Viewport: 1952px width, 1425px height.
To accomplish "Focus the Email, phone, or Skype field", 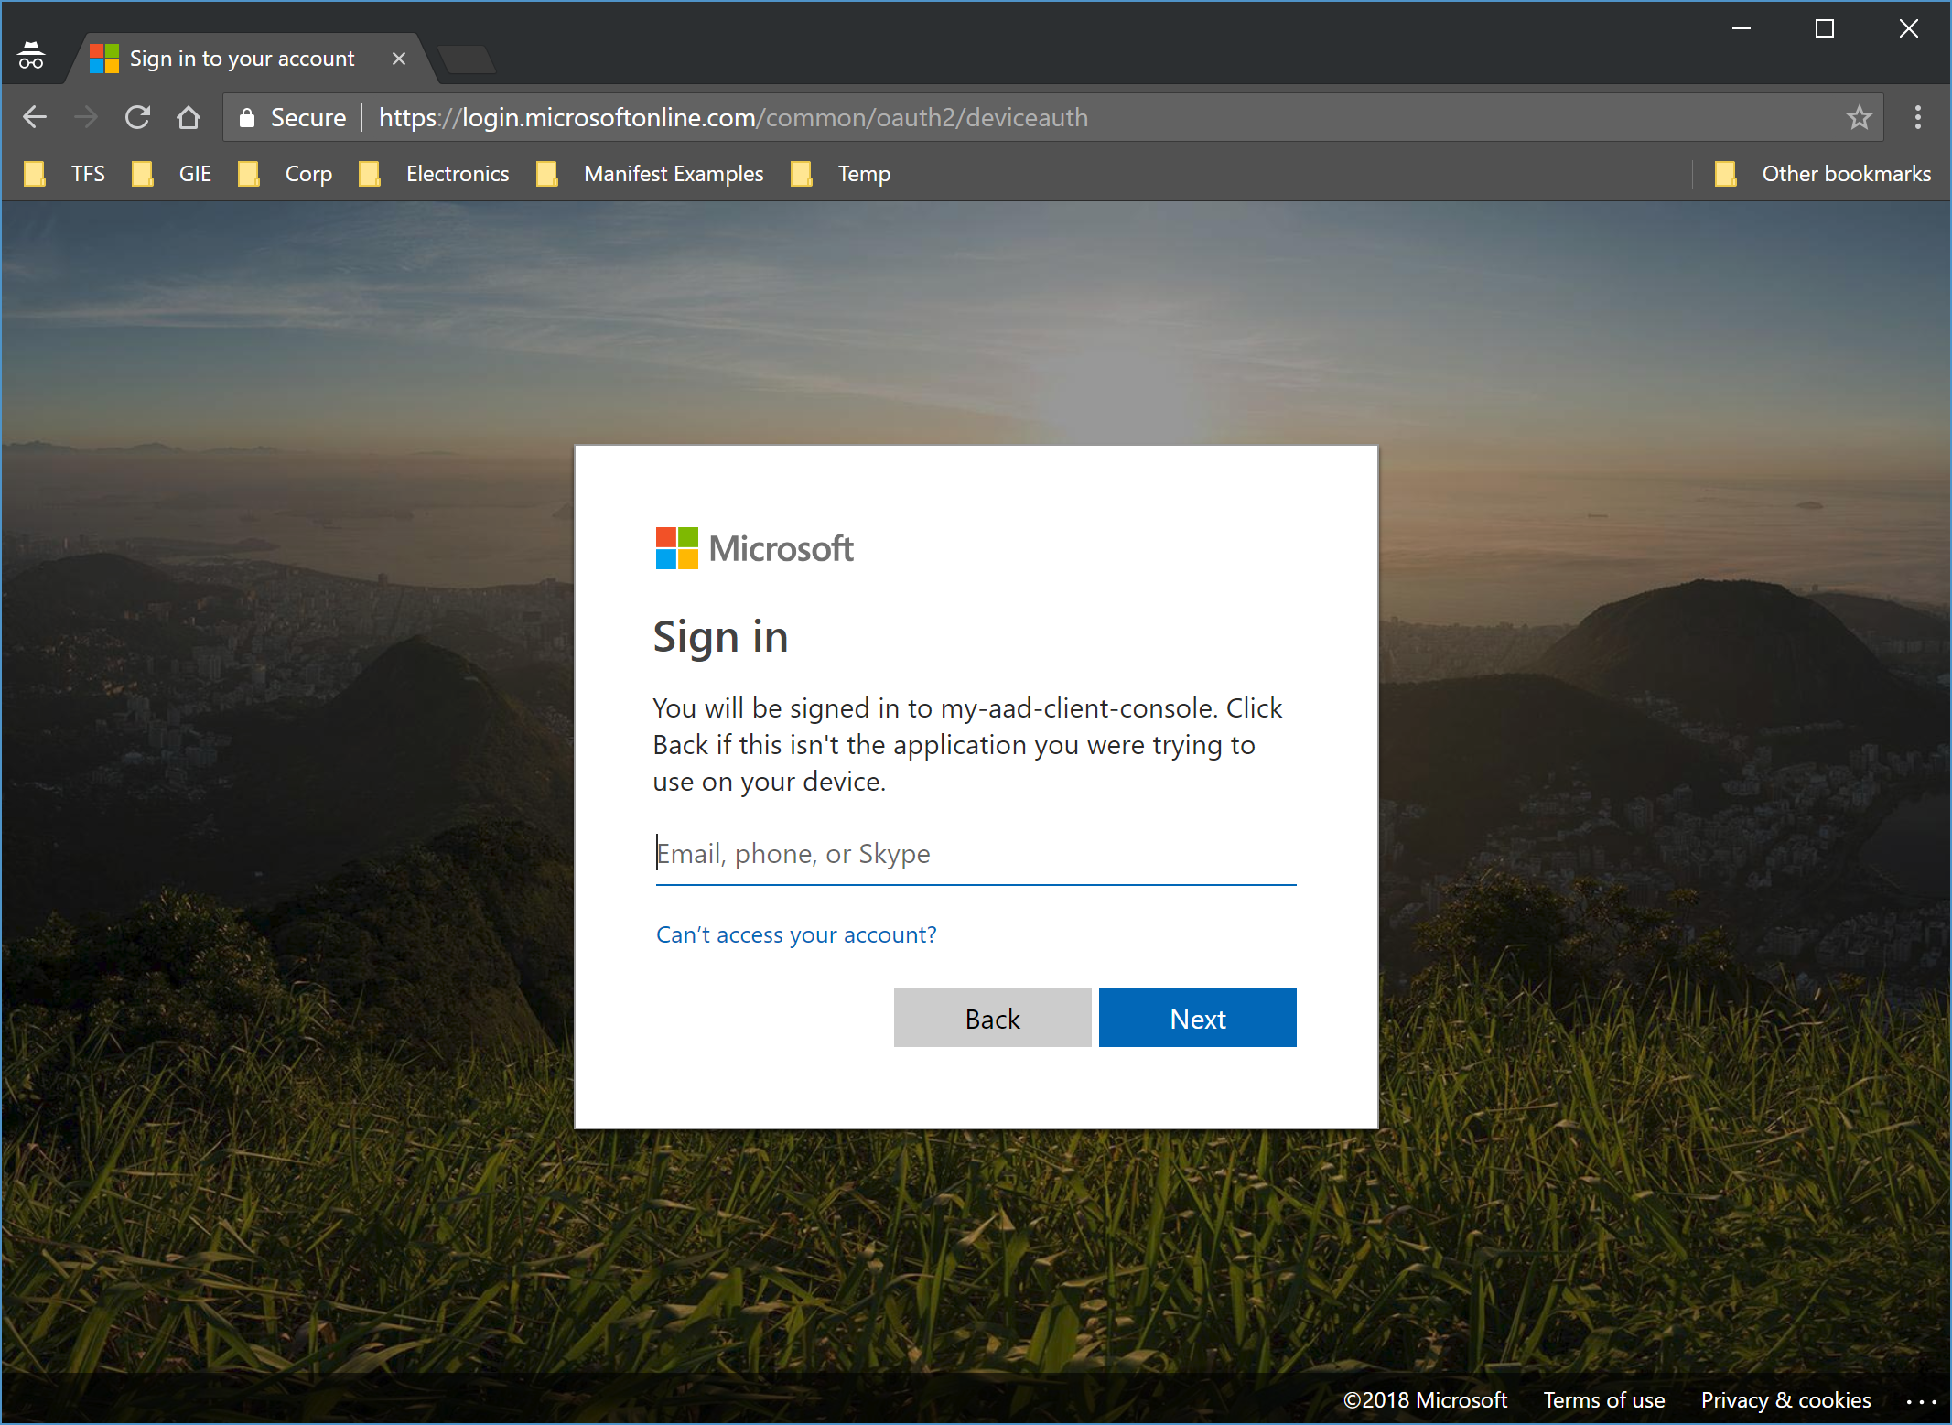I will pyautogui.click(x=976, y=854).
